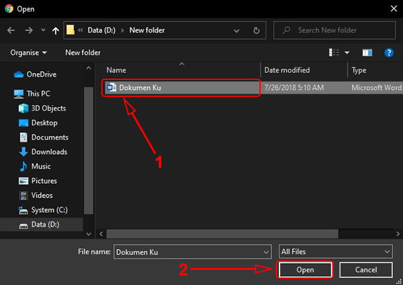
Task: Expand the File name combo box
Action: (x=266, y=252)
